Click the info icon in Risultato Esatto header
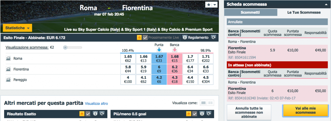Image resolution: width=331 pixels, height=121 pixels. [x=95, y=114]
